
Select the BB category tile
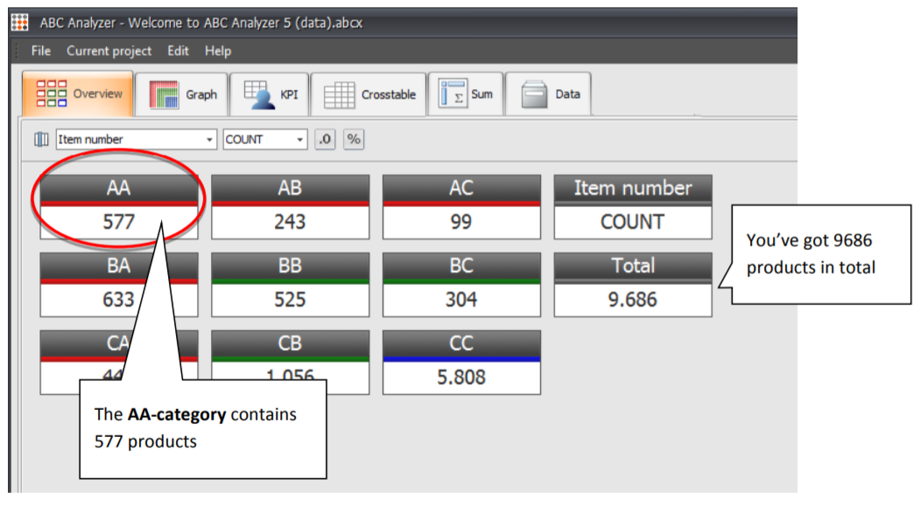pyautogui.click(x=291, y=285)
